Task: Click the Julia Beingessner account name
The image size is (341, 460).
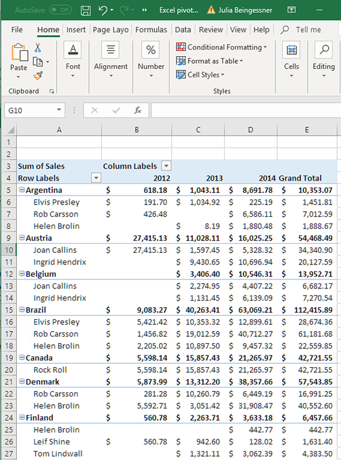Action: pos(245,10)
